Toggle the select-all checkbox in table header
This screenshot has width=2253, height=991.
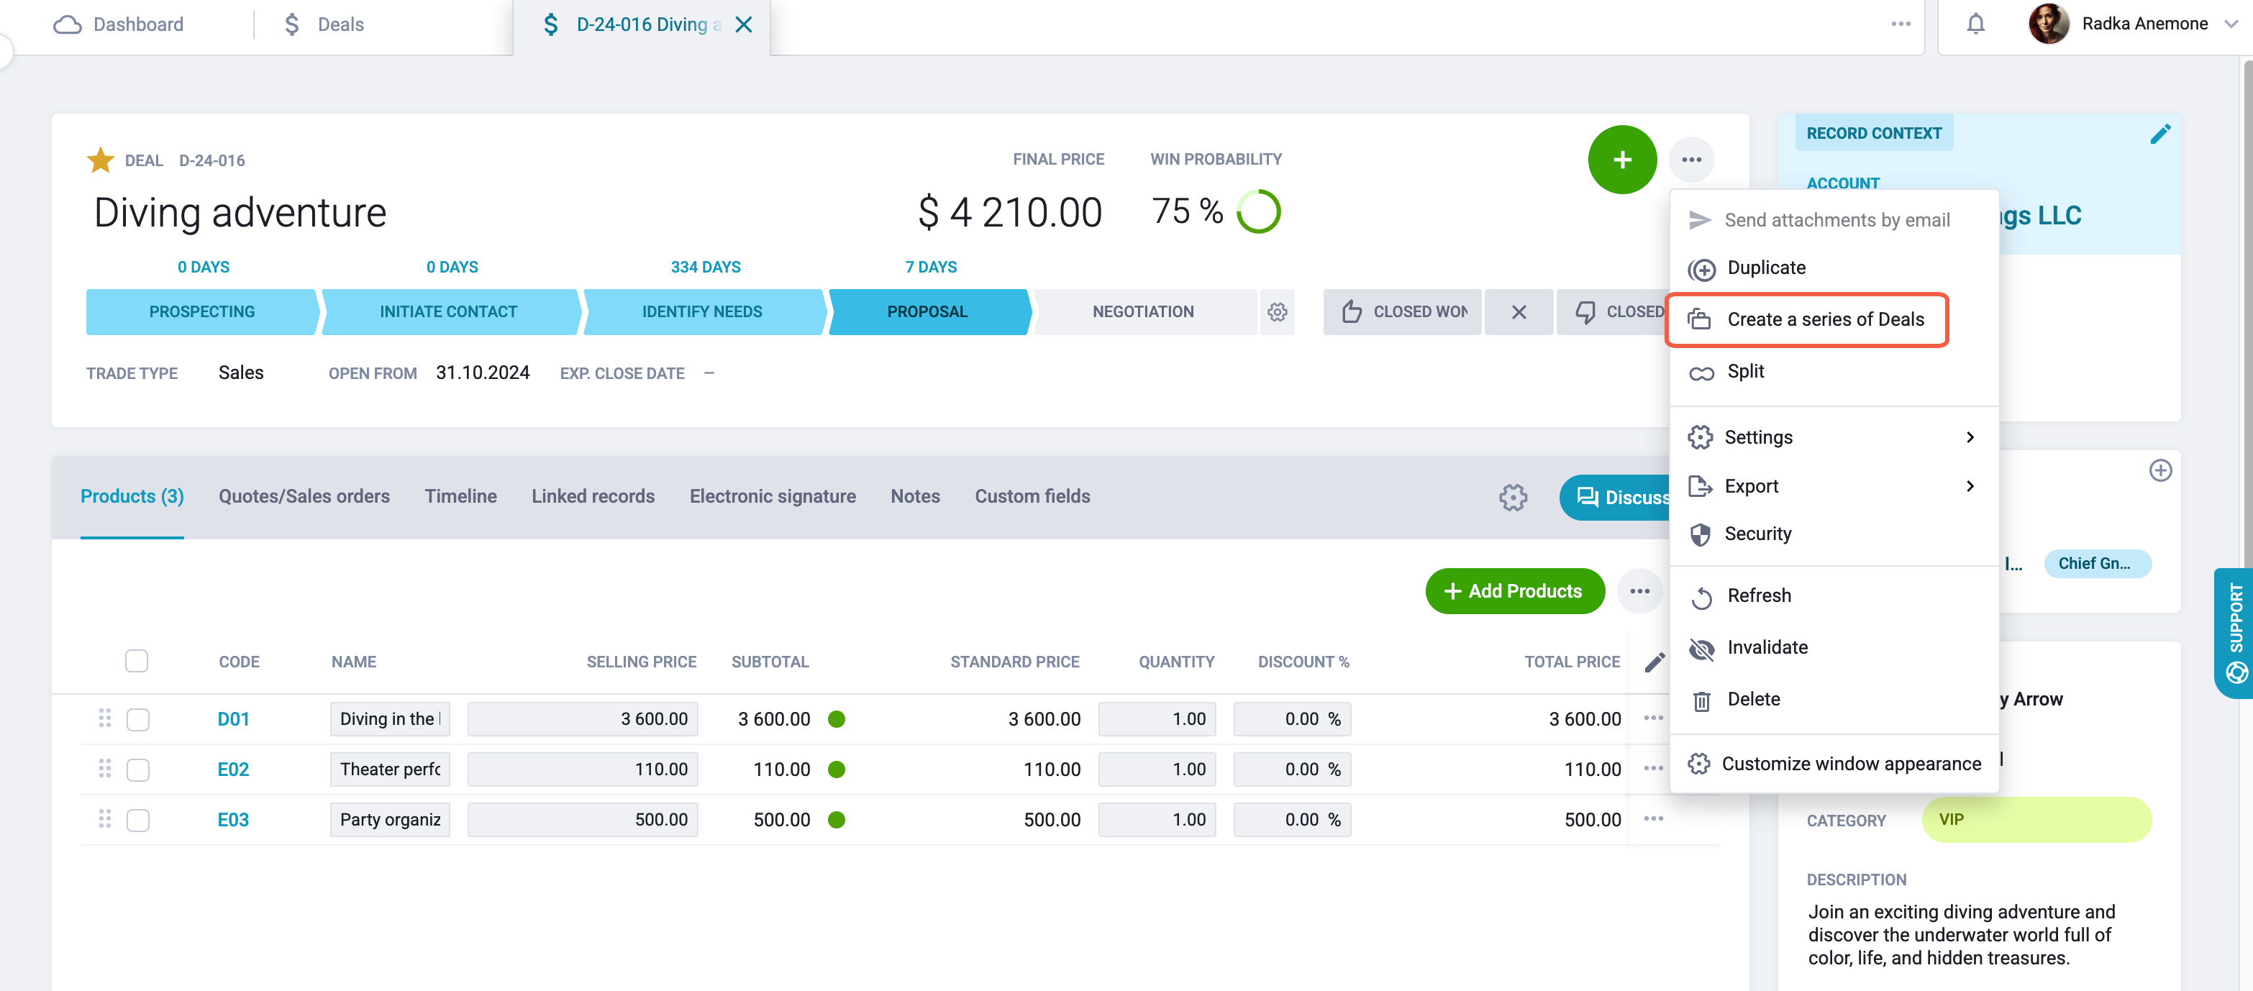point(137,661)
